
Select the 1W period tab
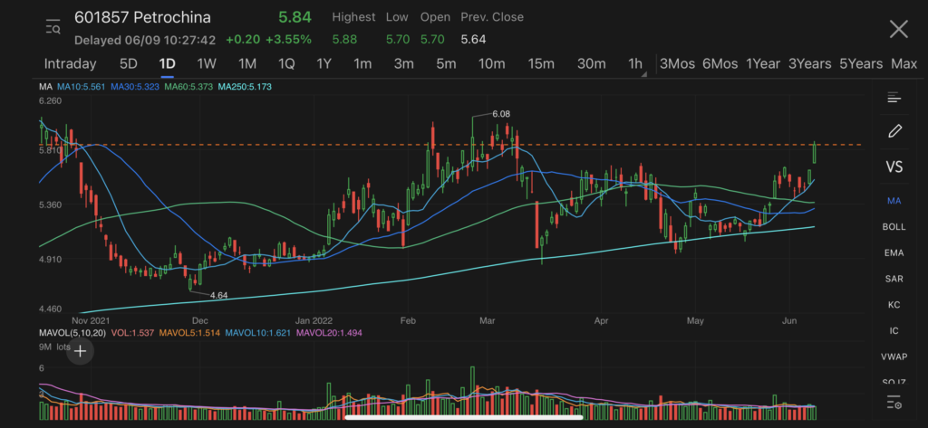[x=207, y=64]
